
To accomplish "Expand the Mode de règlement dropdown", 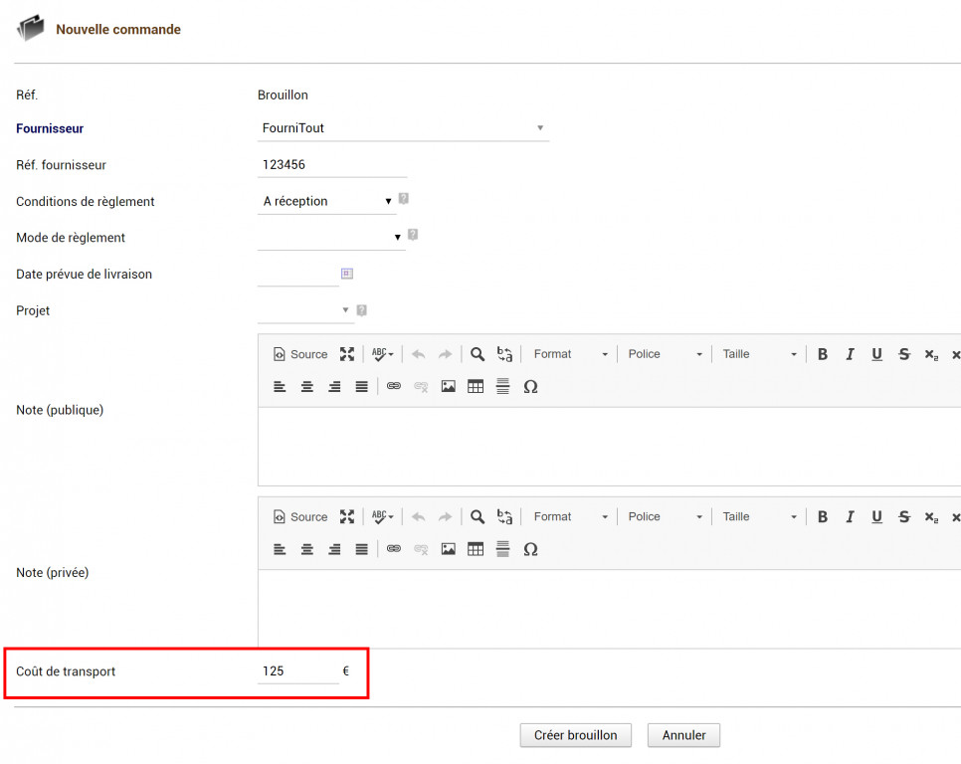I will pos(330,237).
